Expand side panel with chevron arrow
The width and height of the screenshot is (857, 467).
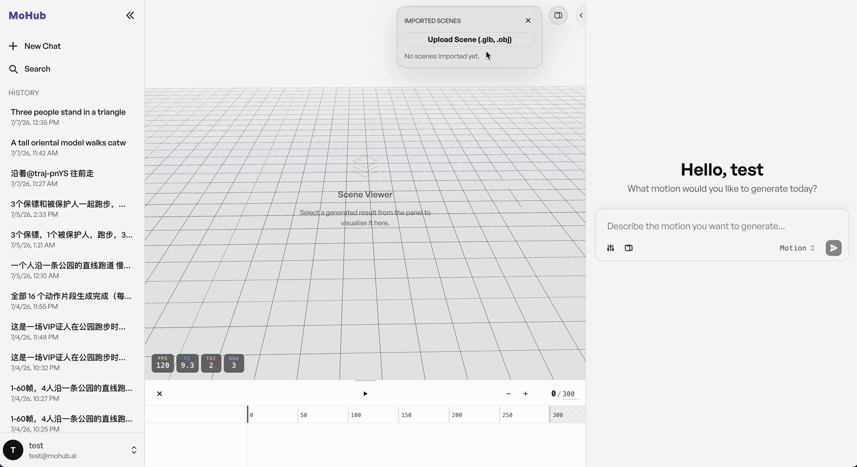pyautogui.click(x=581, y=15)
